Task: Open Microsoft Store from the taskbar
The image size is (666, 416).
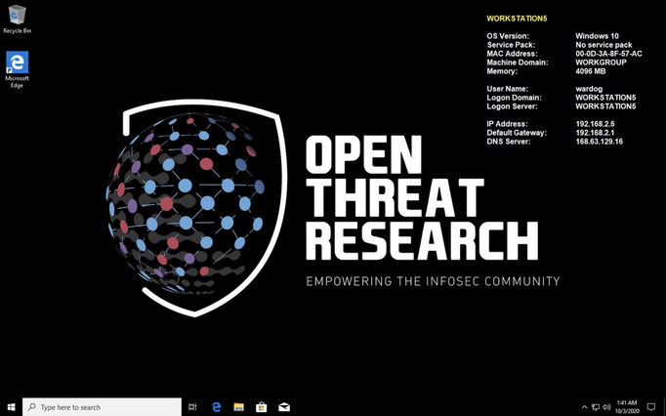Action: click(x=261, y=407)
